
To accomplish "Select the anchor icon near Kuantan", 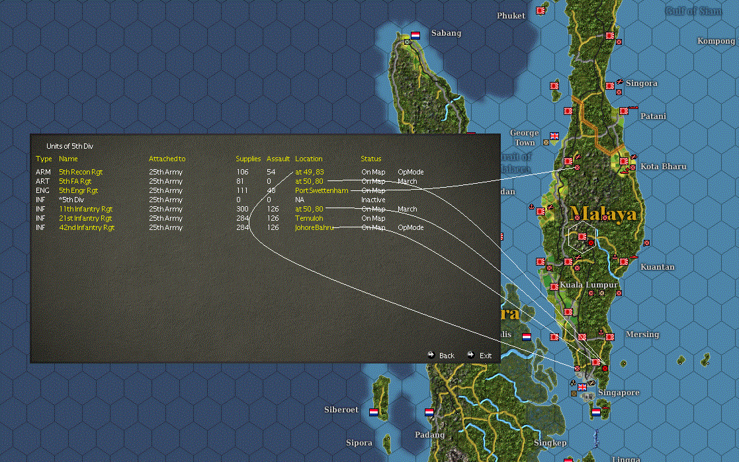I will pos(615,256).
